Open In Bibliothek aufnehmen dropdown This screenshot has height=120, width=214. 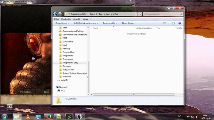(x=86, y=23)
